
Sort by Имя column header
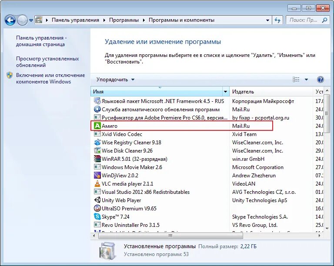pos(157,92)
